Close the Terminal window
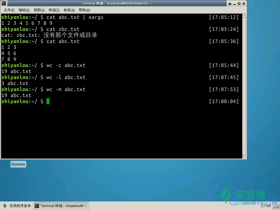 pos(244,3)
